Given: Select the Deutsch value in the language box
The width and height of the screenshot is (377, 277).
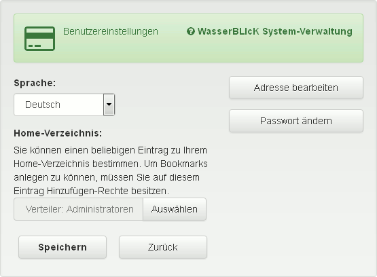Looking at the screenshot, I should pos(43,105).
